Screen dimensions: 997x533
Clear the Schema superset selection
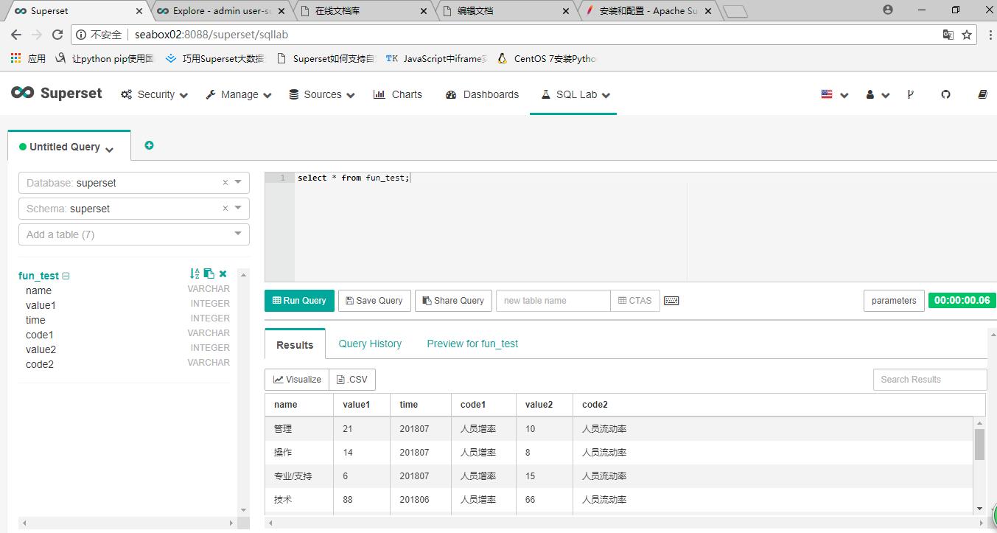click(x=225, y=209)
